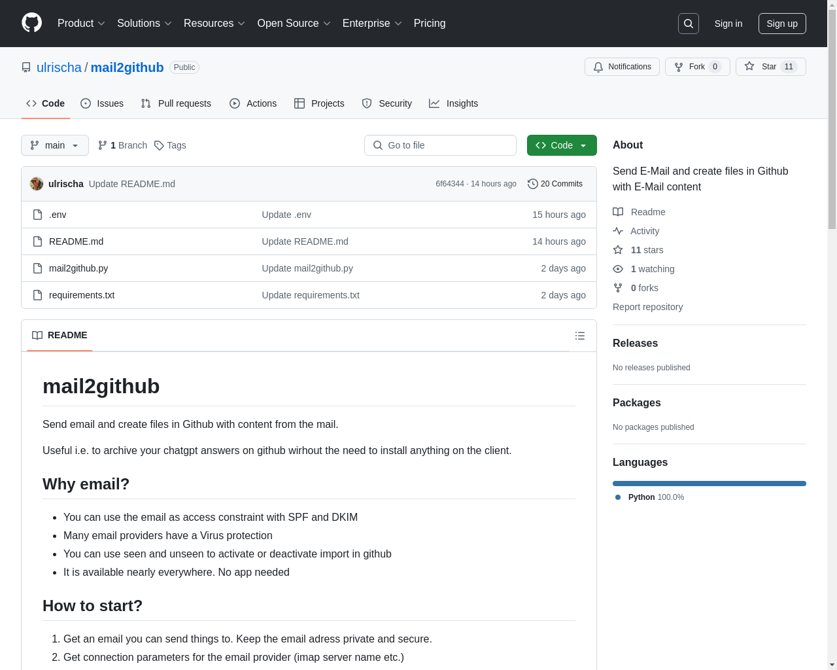Click the book icon beside Readme link
The height and width of the screenshot is (670, 837).
click(x=618, y=212)
